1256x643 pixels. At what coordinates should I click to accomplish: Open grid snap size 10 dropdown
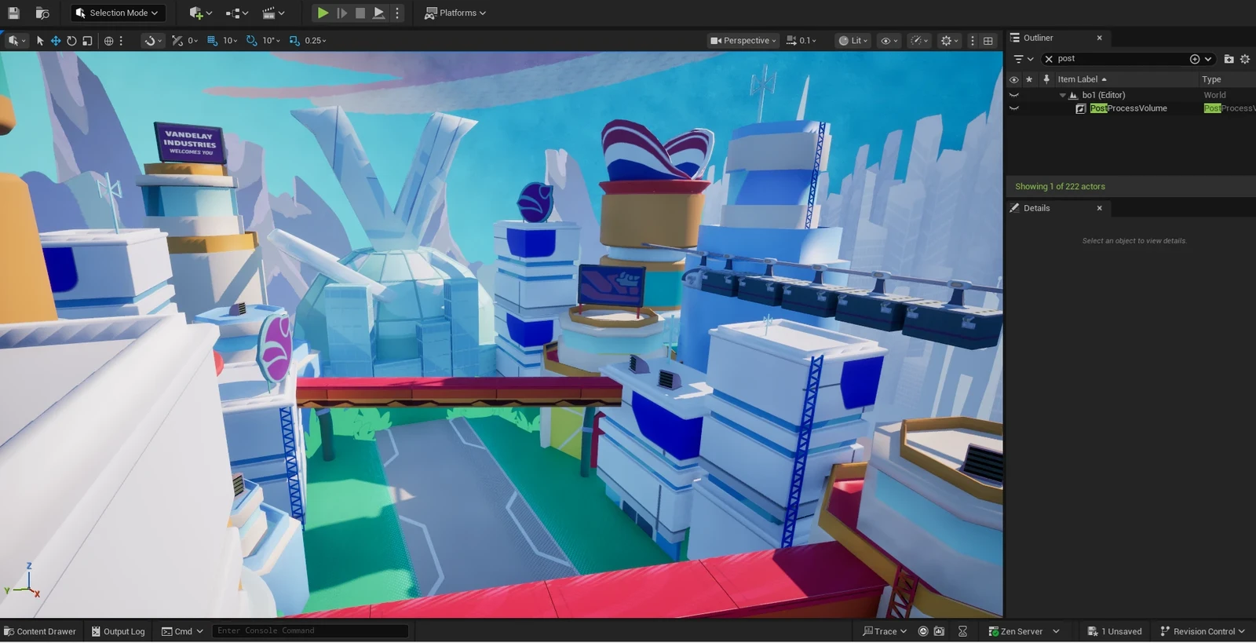(x=230, y=40)
